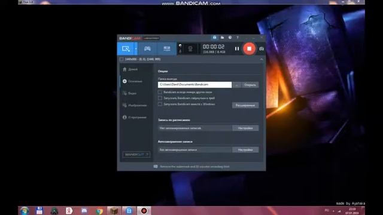Screen dimensions: 383x215
Task: Open Настройки for auto-complete recording
Action: point(245,150)
